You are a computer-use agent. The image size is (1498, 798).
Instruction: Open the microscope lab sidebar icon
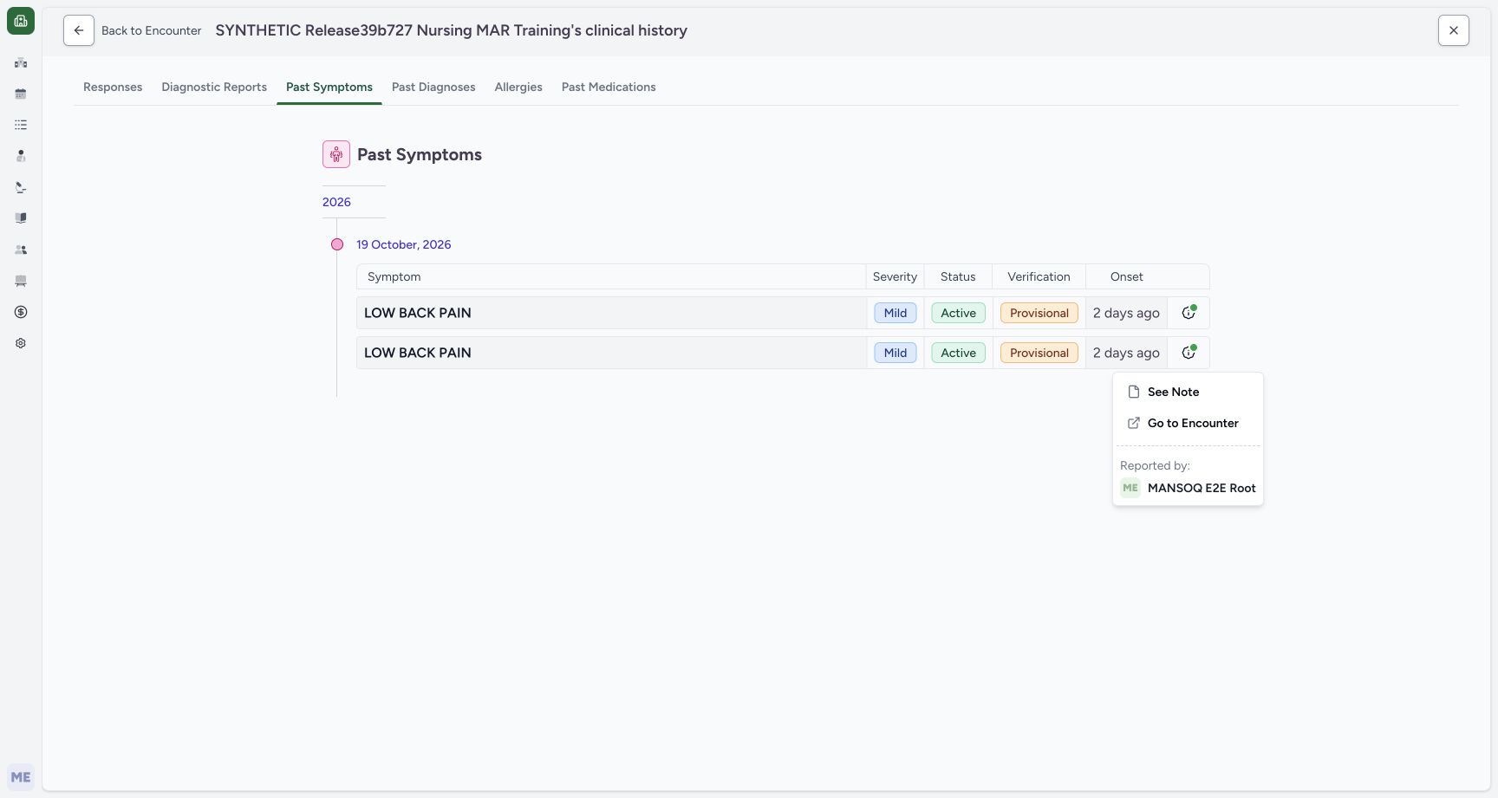[21, 187]
